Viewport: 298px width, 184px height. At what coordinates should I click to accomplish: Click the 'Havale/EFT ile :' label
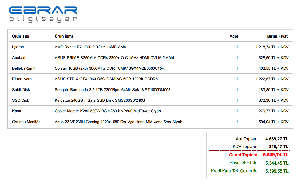pyautogui.click(x=245, y=163)
